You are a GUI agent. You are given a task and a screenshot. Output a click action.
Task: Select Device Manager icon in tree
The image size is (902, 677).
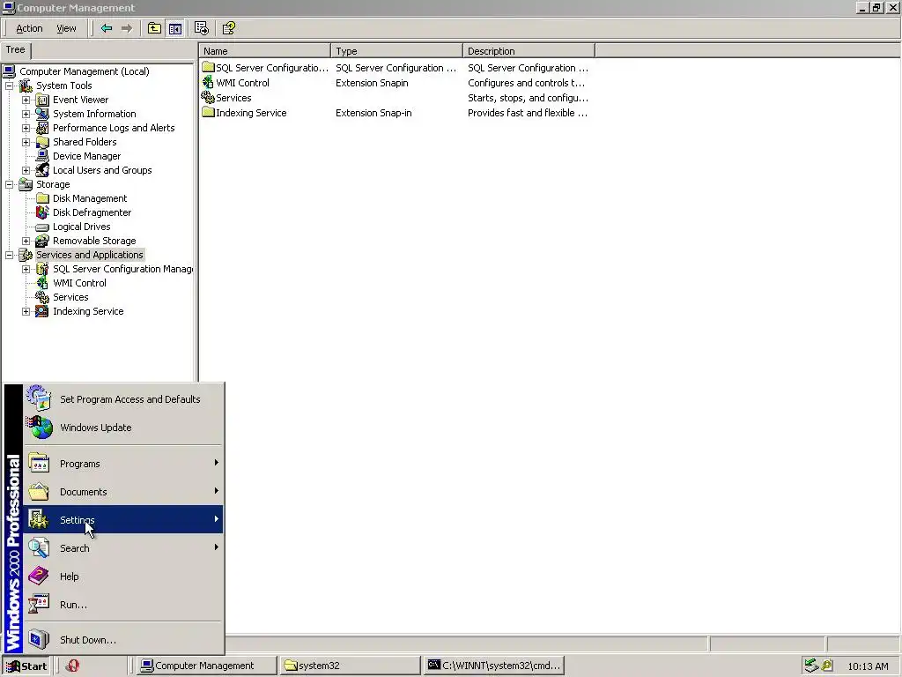click(x=42, y=156)
